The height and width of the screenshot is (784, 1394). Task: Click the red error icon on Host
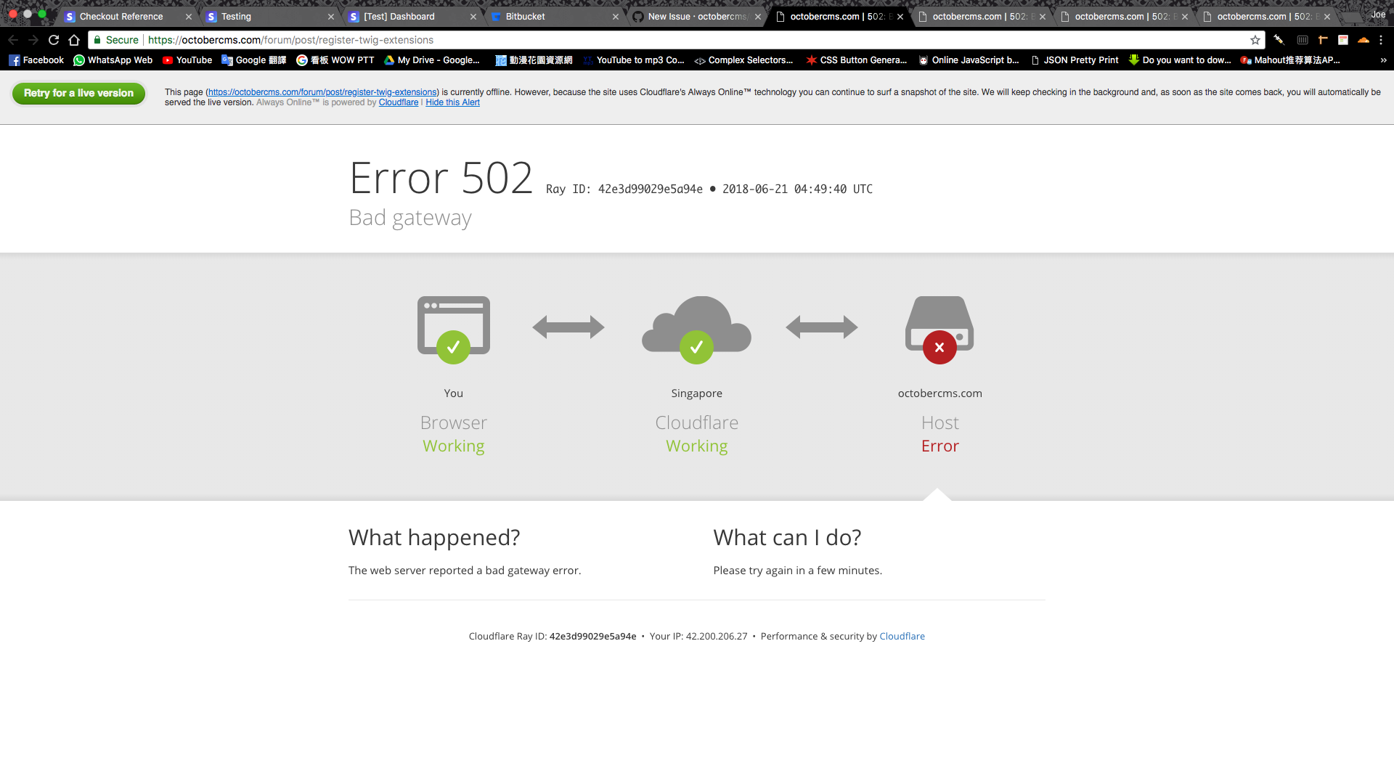point(939,348)
